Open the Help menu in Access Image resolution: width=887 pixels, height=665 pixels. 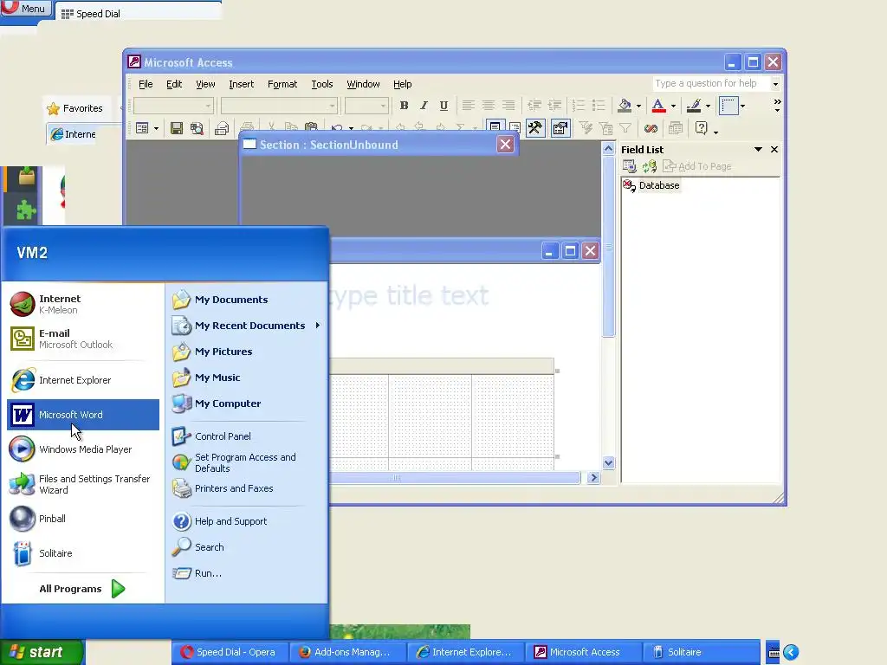[x=402, y=84]
